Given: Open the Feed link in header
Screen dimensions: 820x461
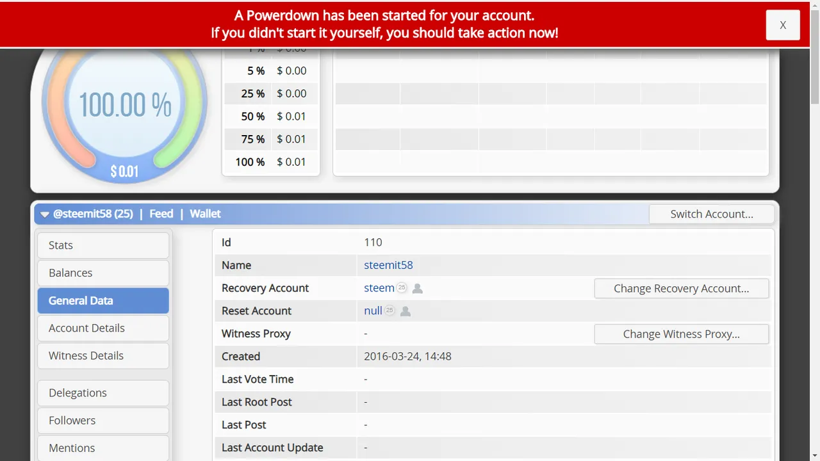Looking at the screenshot, I should (161, 214).
